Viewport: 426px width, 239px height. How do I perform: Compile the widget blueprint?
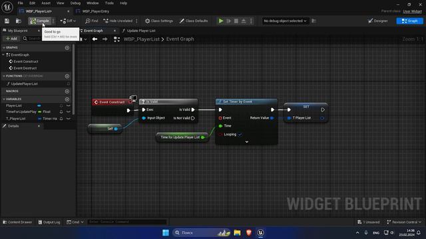(x=40, y=21)
